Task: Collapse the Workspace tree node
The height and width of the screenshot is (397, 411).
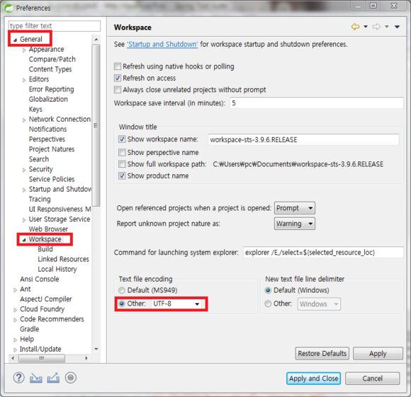Action: (24, 240)
